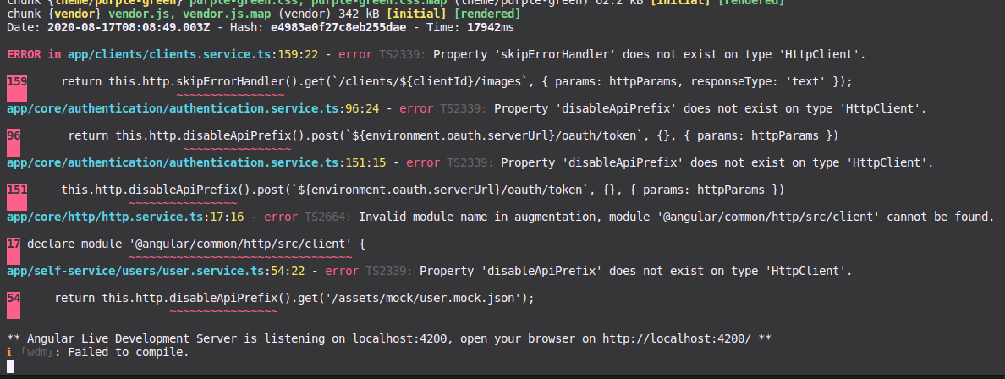Click file path app/self-service/users/user.service.ts
1005x379 pixels.
click(x=135, y=272)
